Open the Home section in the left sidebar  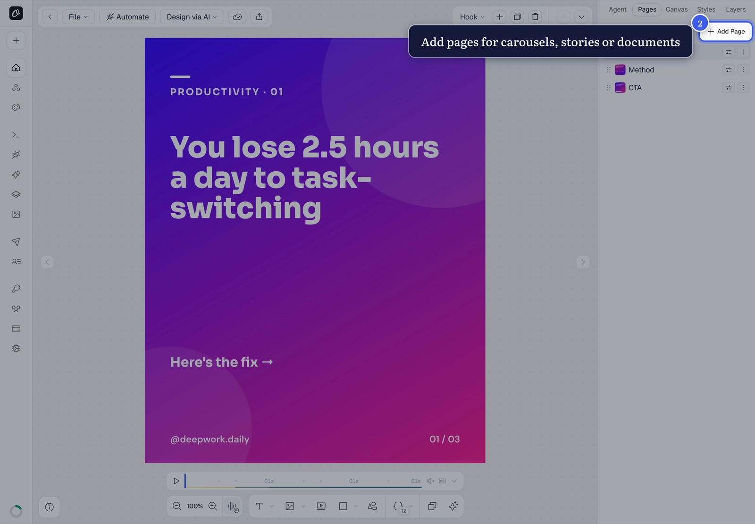[16, 67]
